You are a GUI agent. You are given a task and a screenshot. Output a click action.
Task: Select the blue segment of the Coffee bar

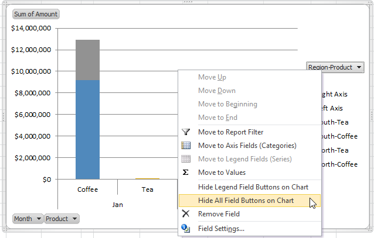(87, 129)
